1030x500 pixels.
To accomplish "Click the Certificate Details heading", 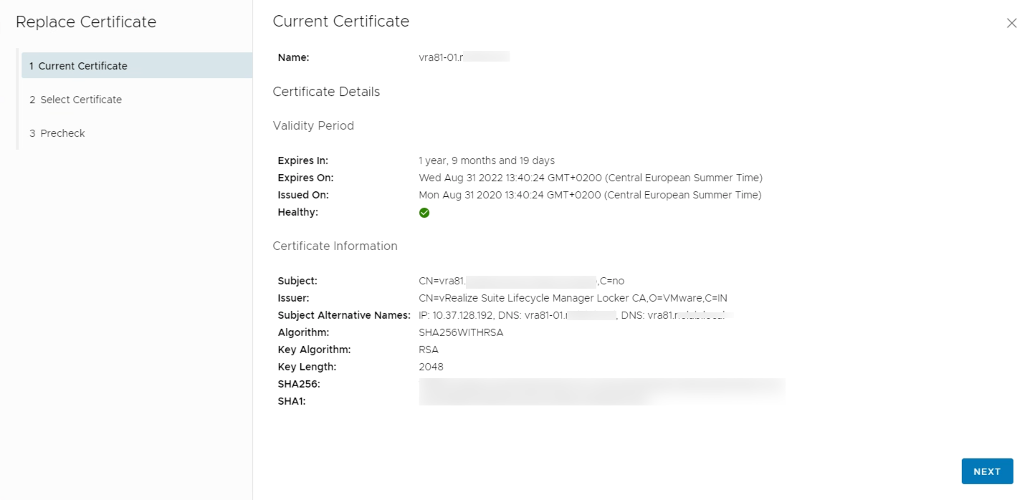I will [x=326, y=92].
